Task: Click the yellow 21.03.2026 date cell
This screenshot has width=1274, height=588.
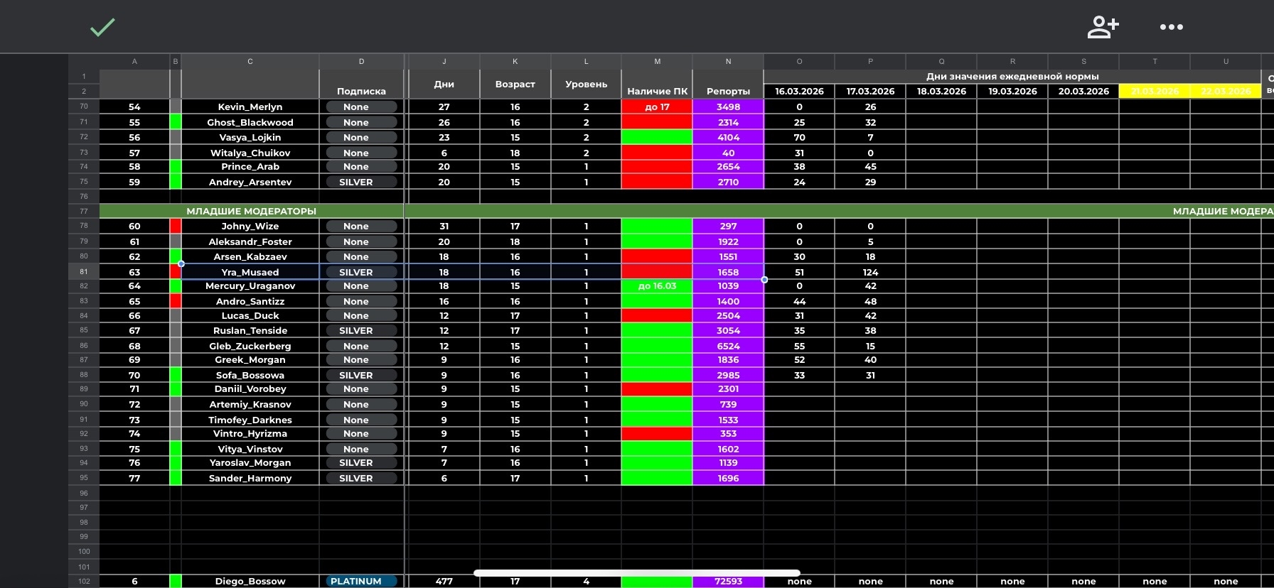Action: (x=1155, y=91)
